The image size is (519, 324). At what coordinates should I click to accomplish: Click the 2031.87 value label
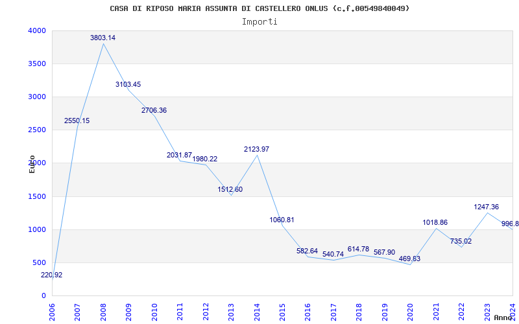(x=180, y=155)
